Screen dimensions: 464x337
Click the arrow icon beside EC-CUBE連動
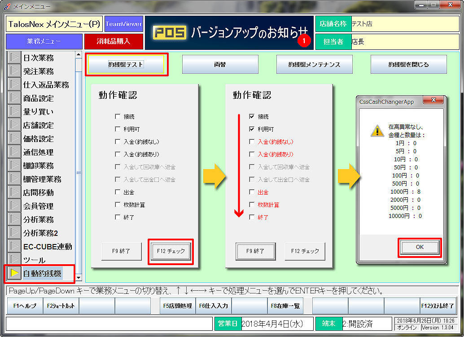click(14, 246)
